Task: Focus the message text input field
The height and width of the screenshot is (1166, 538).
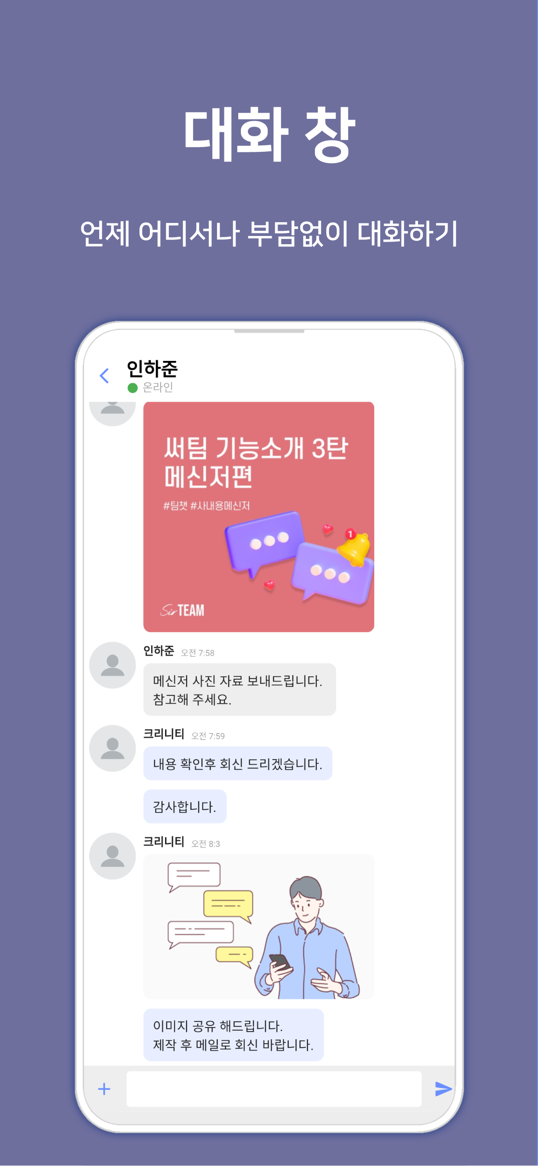Action: (x=274, y=1089)
